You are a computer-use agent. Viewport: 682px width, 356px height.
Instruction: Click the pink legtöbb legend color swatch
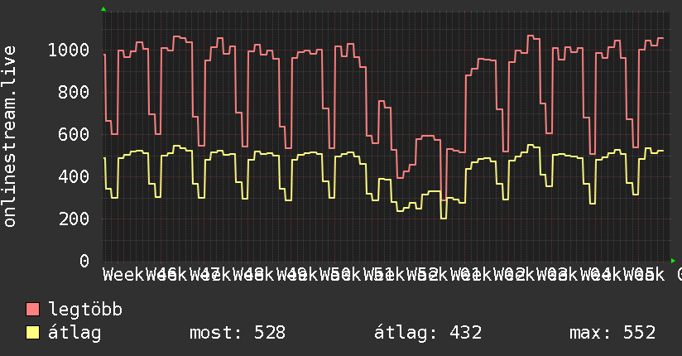pos(32,309)
